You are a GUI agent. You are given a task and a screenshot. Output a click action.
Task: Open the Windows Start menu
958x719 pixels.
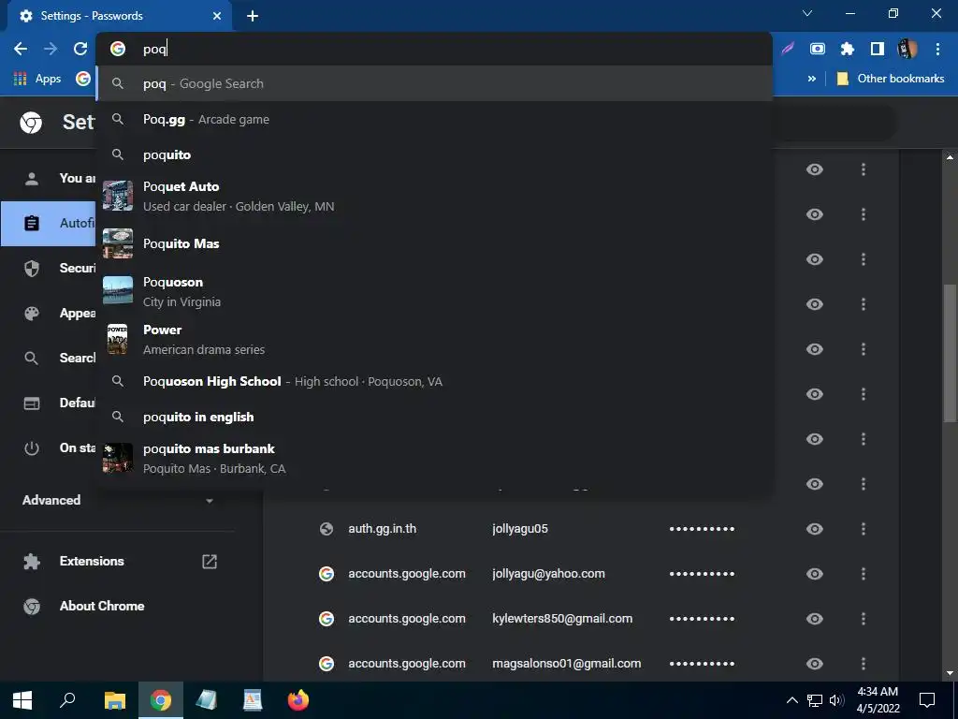(x=22, y=700)
